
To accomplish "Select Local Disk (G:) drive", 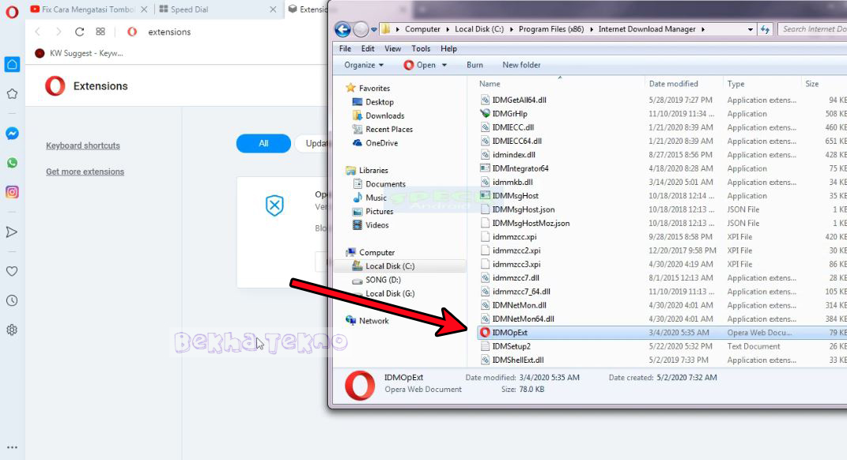I will click(390, 294).
